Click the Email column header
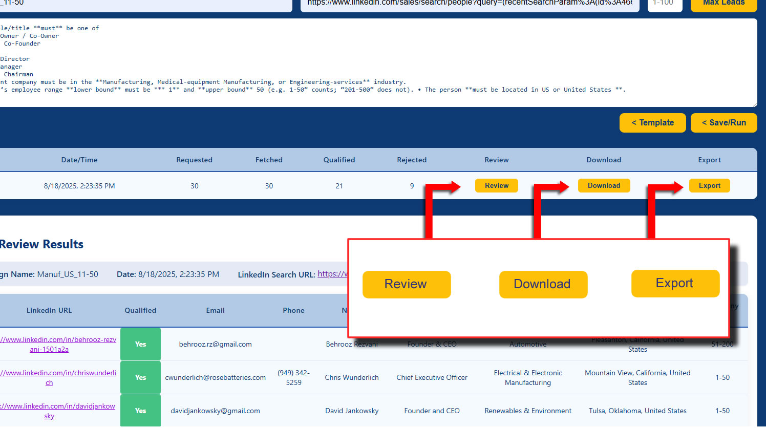Image resolution: width=766 pixels, height=428 pixels. coord(215,310)
